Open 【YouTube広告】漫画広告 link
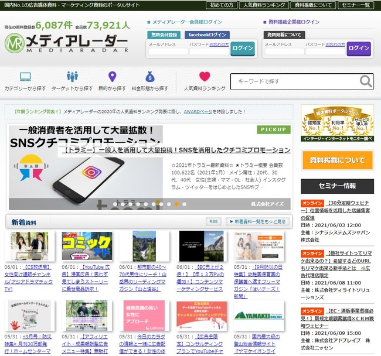This screenshot has width=381, height=356. click(x=86, y=278)
